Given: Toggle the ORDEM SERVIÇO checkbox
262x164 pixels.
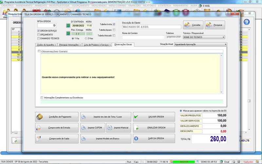Looking at the screenshot, I should coord(39,31).
